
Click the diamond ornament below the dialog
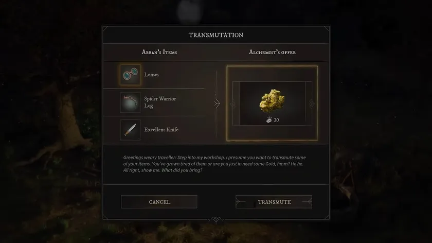coord(216,219)
